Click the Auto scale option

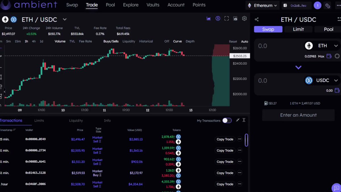pos(244,42)
